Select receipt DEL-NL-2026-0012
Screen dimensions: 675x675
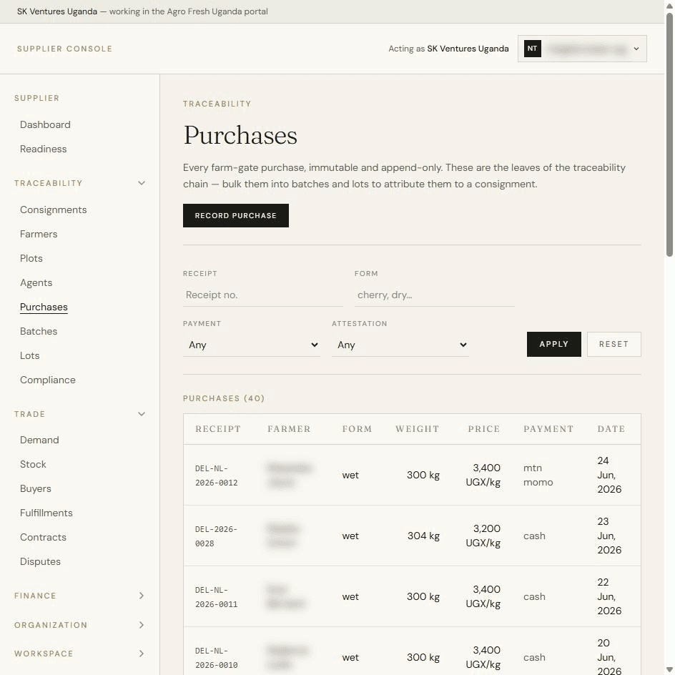(217, 476)
